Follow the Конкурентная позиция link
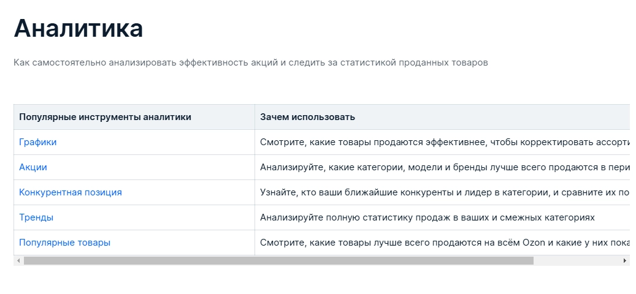 click(x=70, y=192)
